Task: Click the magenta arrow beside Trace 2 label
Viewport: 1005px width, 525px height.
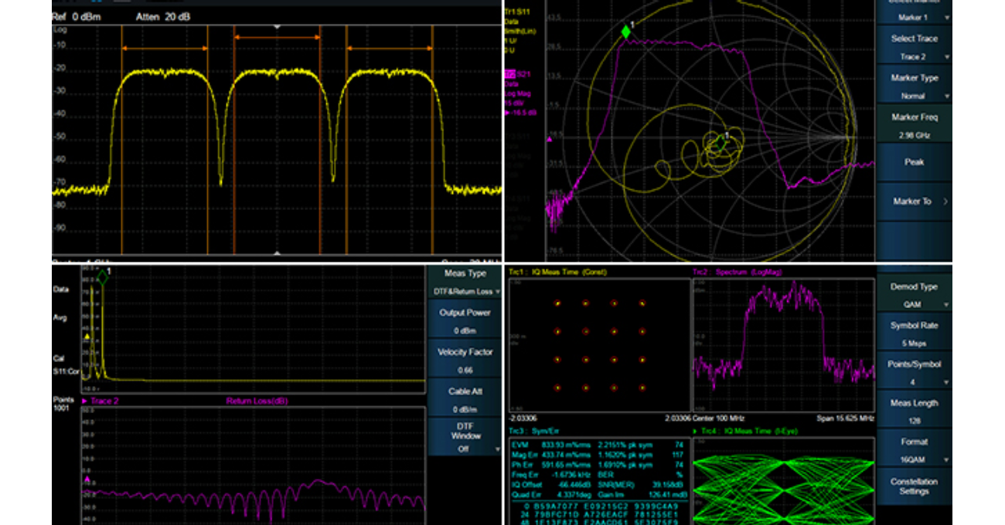Action: pos(84,401)
